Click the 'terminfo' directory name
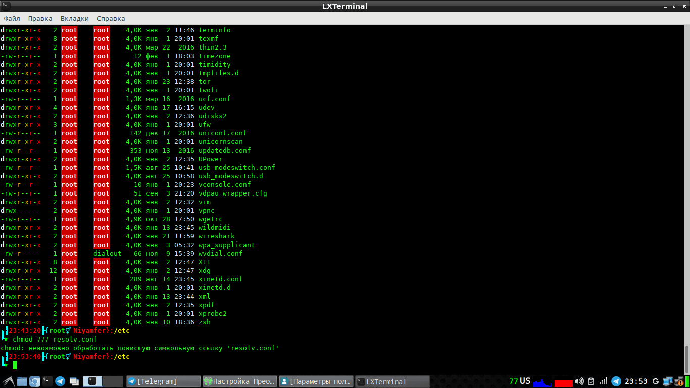Viewport: 690px width, 388px height. click(214, 30)
